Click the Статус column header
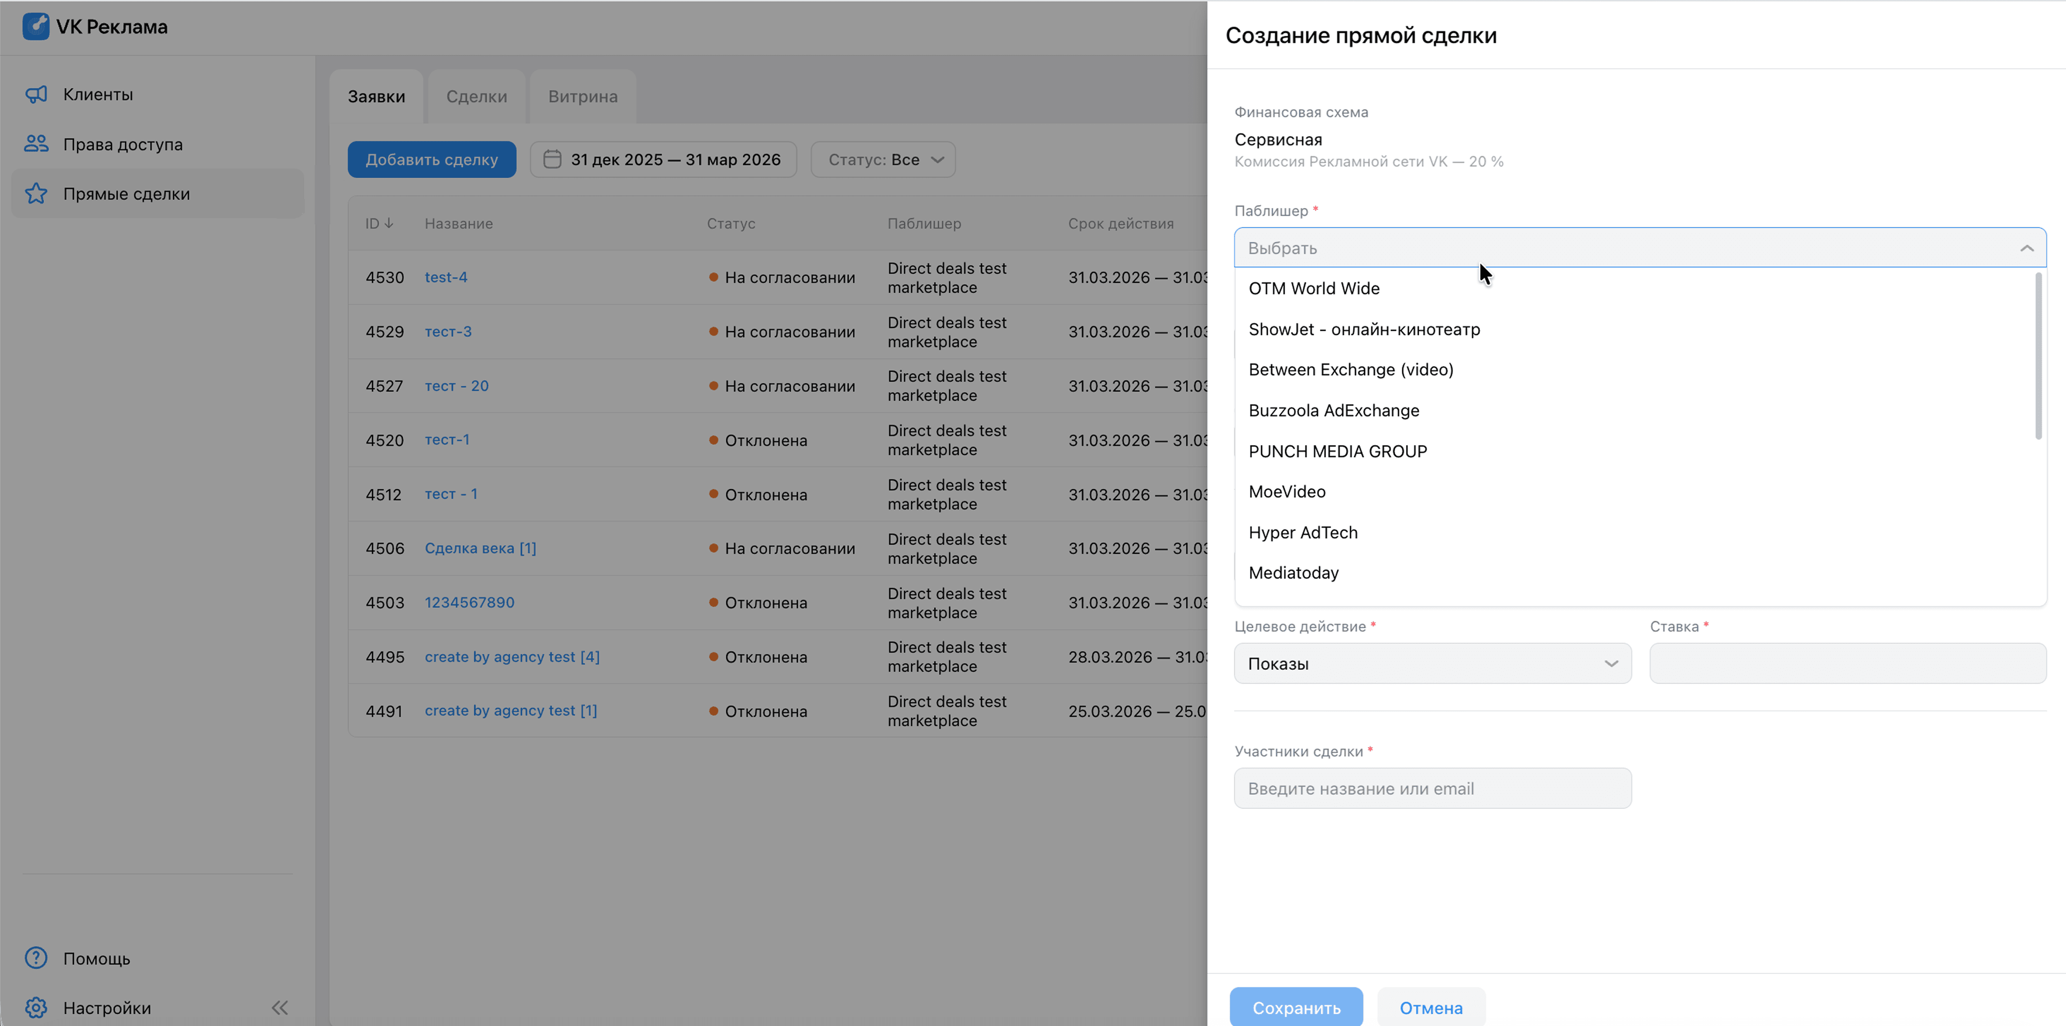Screen dimensions: 2066x1026 click(x=731, y=223)
